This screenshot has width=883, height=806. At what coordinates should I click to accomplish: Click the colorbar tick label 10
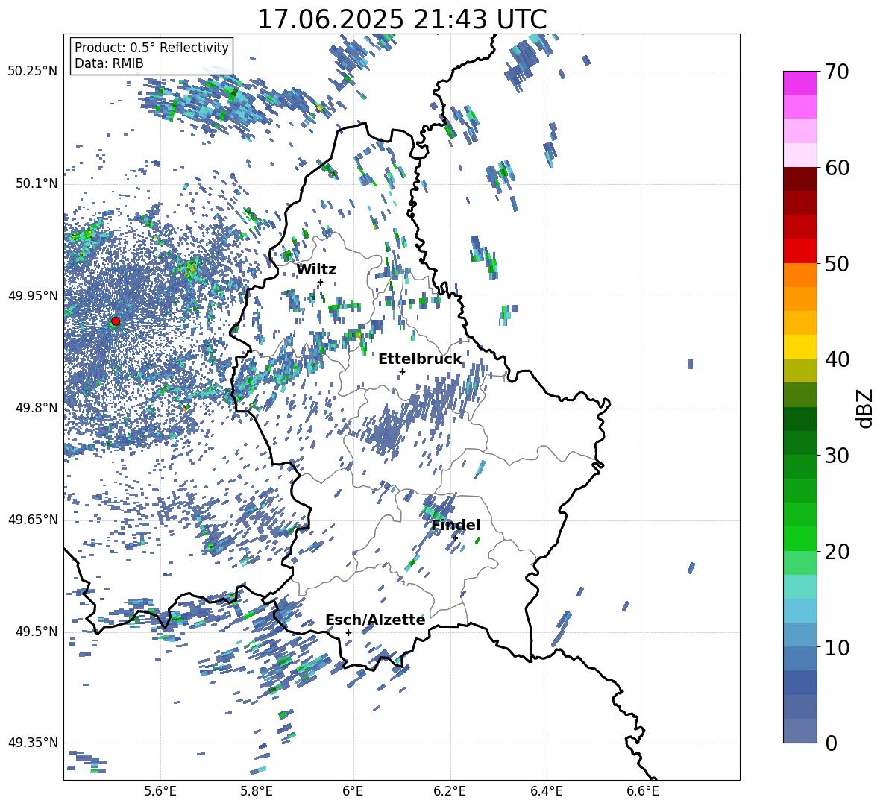(837, 648)
